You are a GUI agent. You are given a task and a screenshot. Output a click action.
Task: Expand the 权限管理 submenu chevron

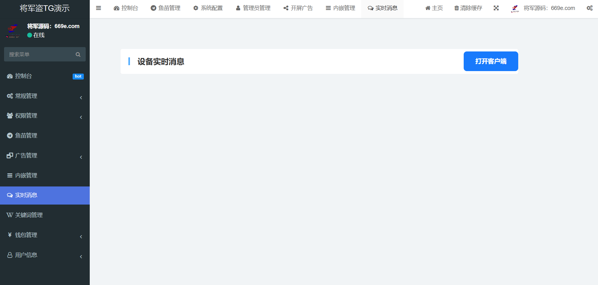click(x=81, y=117)
